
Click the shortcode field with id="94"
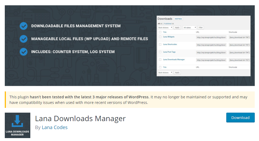click(239, 52)
